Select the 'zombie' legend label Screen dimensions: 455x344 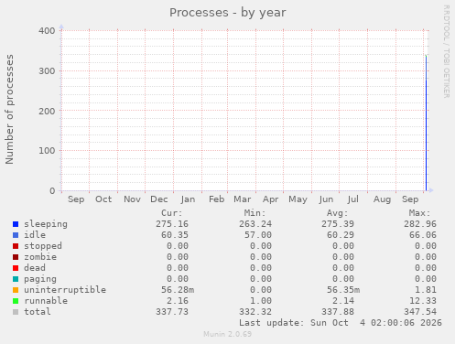(40, 257)
